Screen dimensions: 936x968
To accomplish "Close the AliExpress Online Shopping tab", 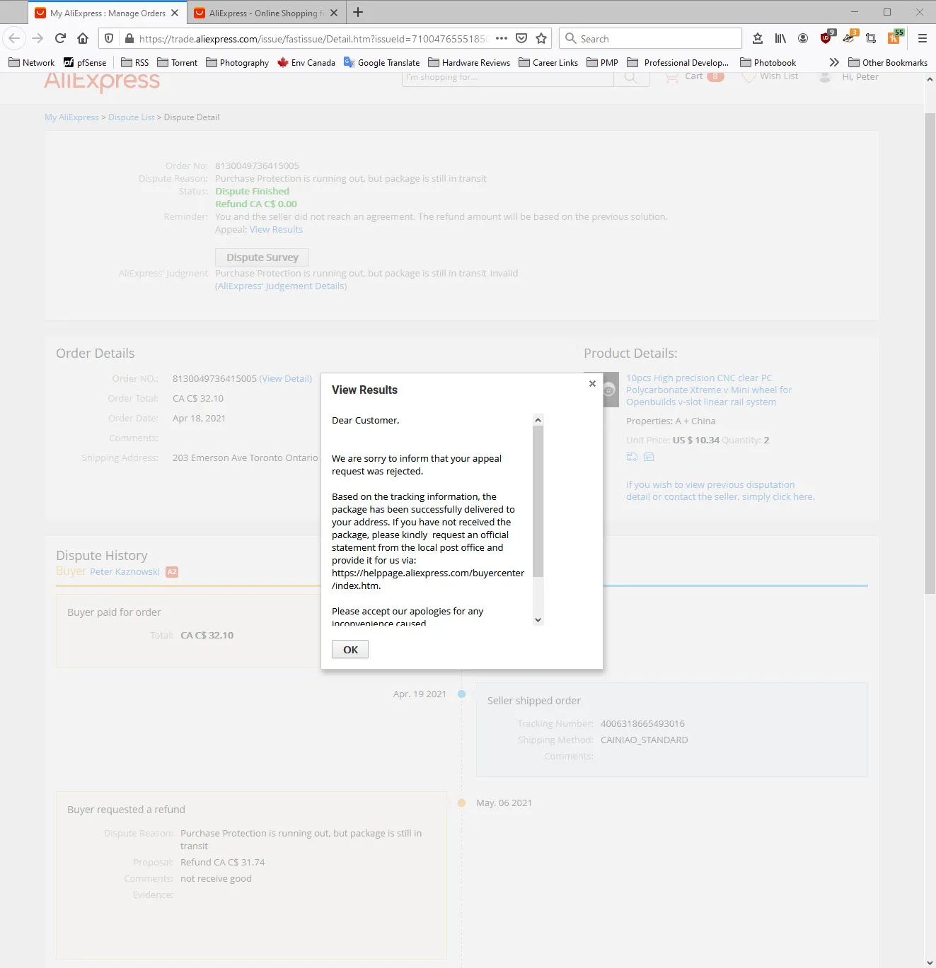I will point(334,13).
